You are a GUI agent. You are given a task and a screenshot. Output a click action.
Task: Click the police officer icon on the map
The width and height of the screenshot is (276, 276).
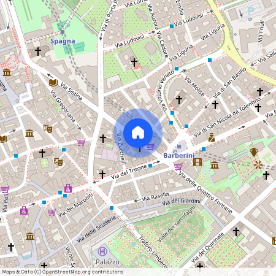tap(212, 137)
